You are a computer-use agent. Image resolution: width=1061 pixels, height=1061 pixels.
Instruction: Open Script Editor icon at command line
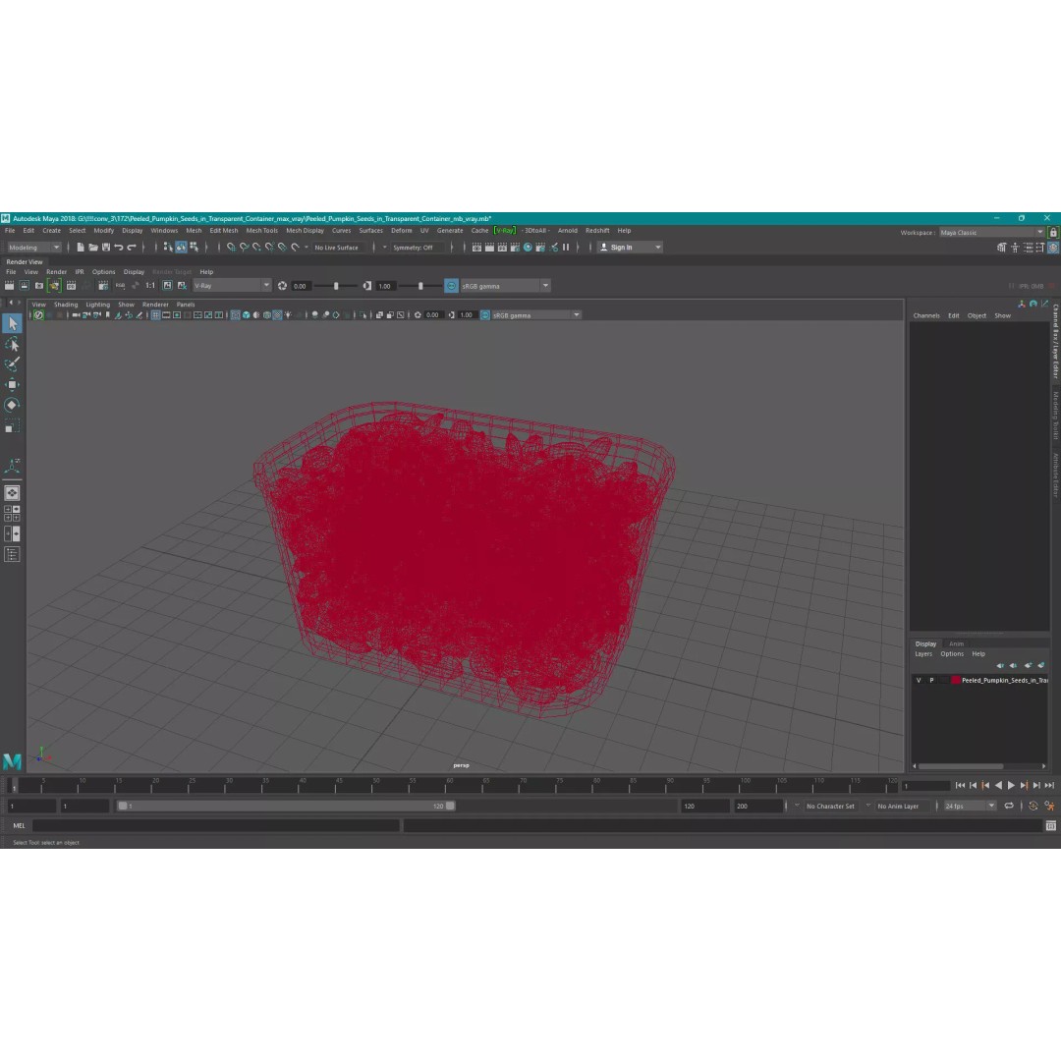pyautogui.click(x=1051, y=825)
